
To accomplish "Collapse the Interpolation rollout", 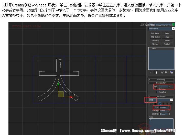I will 161,83.
